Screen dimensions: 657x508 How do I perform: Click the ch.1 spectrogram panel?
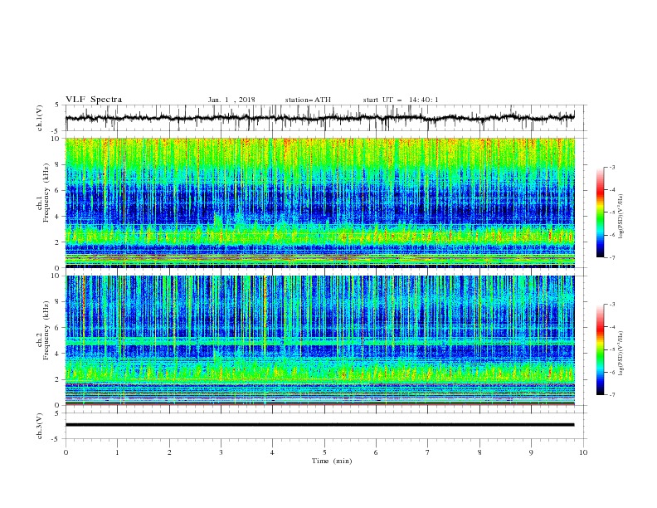pos(319,203)
